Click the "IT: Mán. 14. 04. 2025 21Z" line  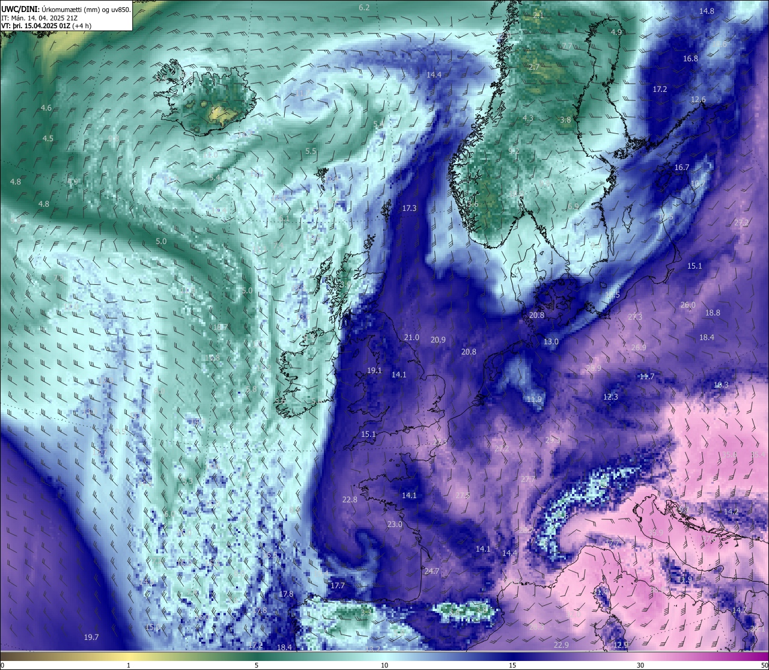click(x=40, y=18)
